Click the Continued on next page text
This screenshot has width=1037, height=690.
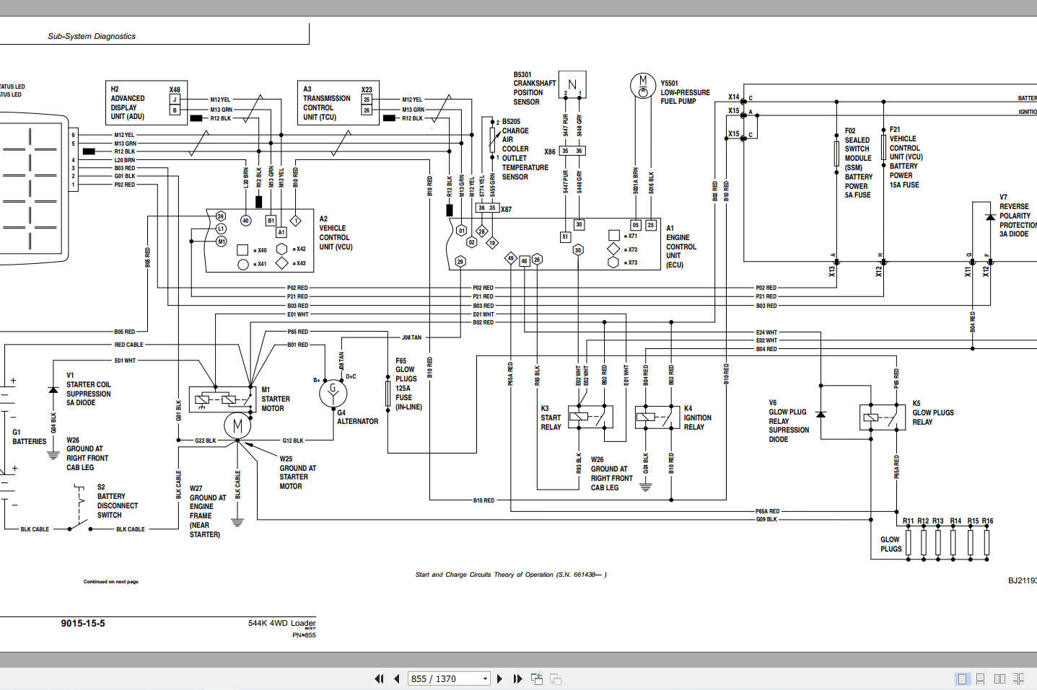pos(111,581)
